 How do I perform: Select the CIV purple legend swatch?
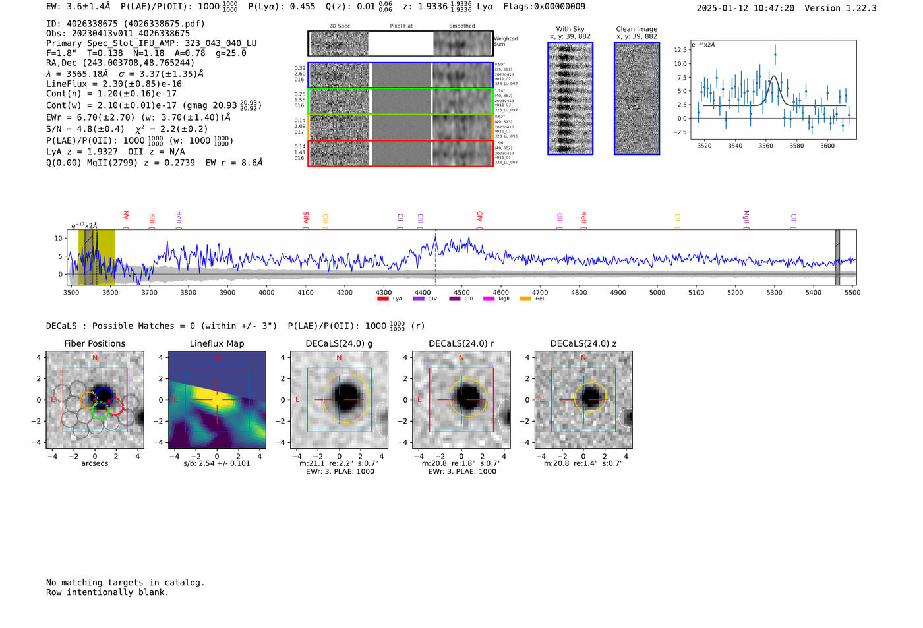click(418, 299)
